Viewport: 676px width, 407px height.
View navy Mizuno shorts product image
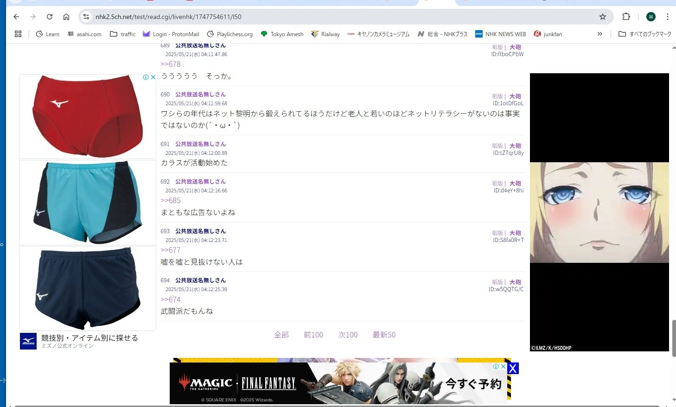coord(88,288)
